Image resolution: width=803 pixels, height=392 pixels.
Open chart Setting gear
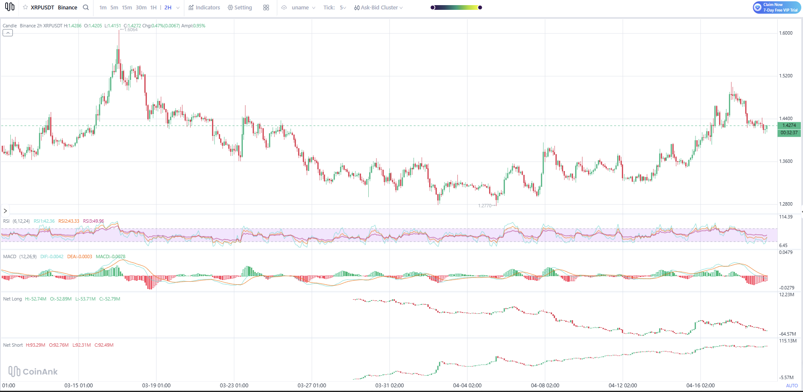240,8
